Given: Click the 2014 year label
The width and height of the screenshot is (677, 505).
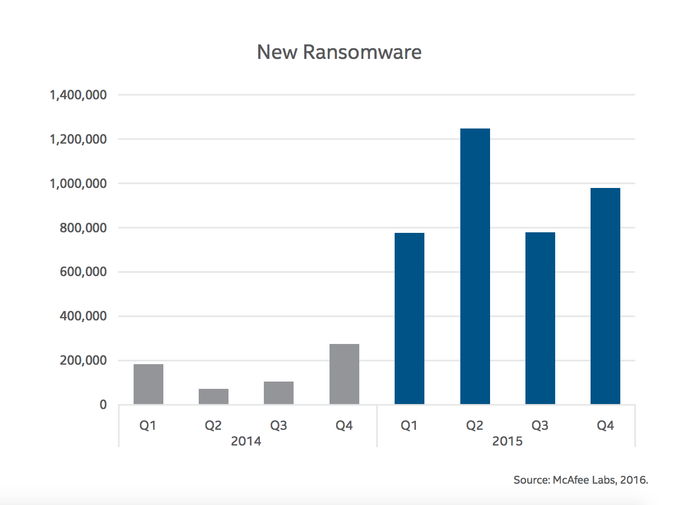Looking at the screenshot, I should pyautogui.click(x=246, y=441).
